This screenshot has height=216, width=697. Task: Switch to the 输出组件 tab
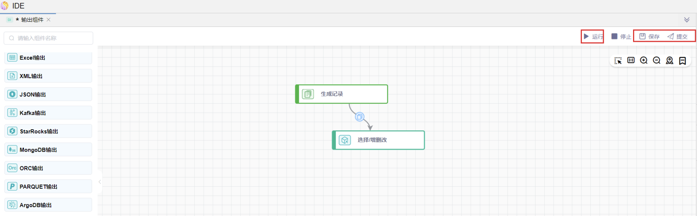[32, 20]
